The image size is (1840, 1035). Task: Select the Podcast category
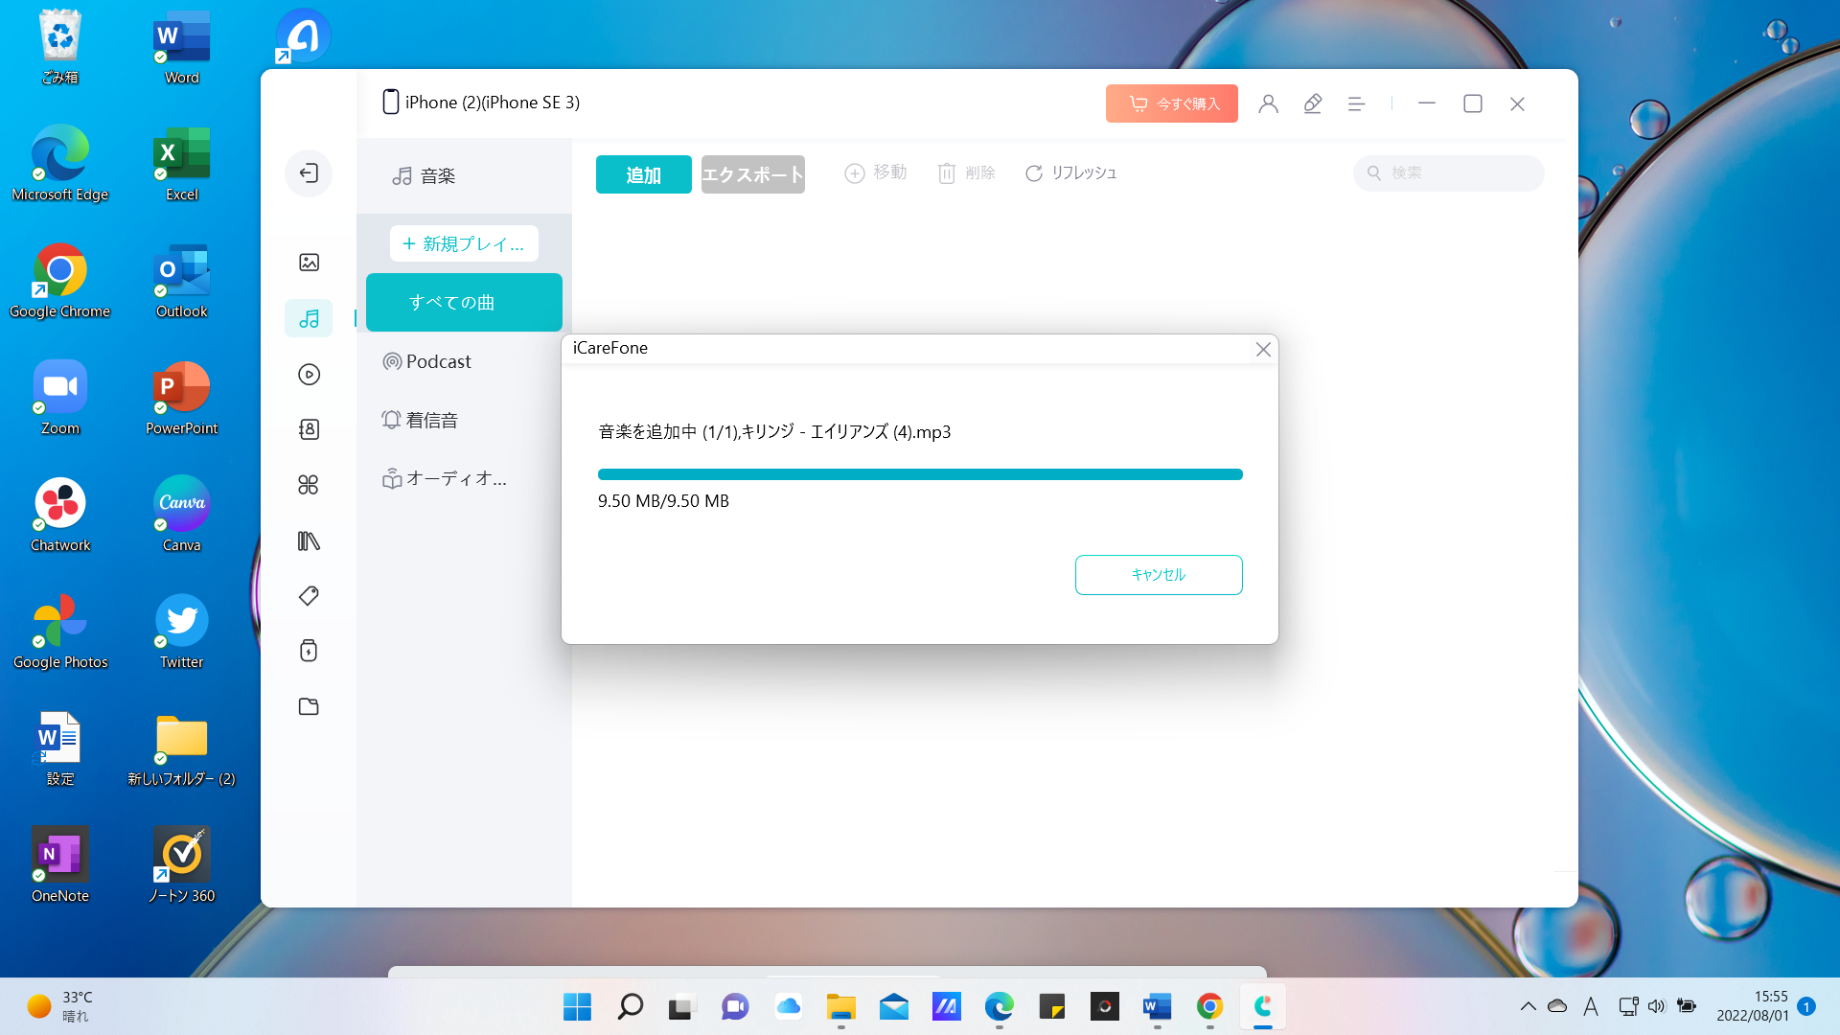pyautogui.click(x=439, y=362)
